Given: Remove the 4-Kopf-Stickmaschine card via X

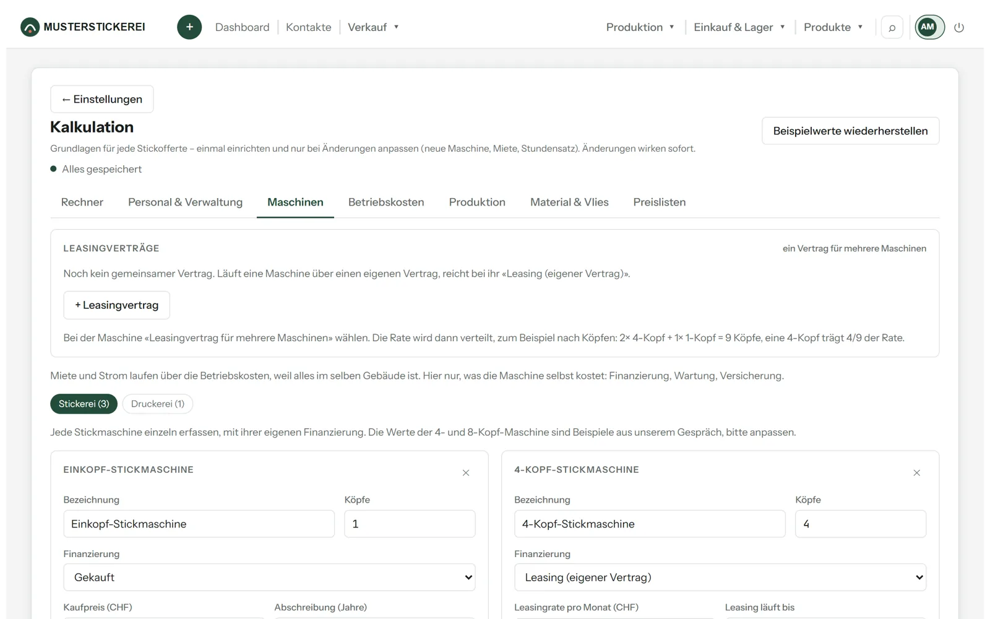Looking at the screenshot, I should tap(917, 473).
